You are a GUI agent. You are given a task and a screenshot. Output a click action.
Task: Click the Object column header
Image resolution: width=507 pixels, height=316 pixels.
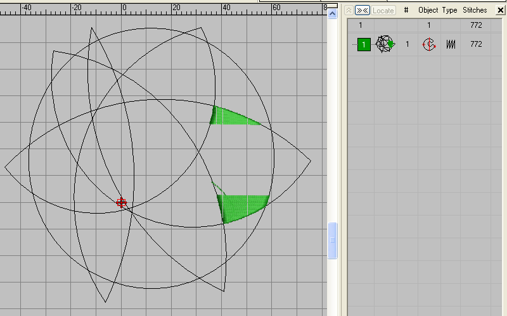[428, 11]
